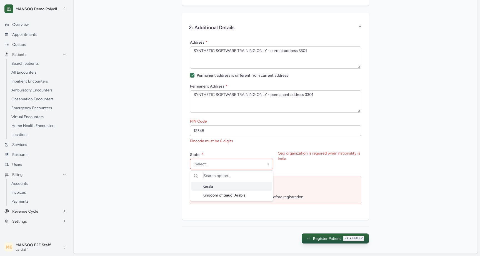Collapse the Additional Details section chevron

tap(360, 27)
